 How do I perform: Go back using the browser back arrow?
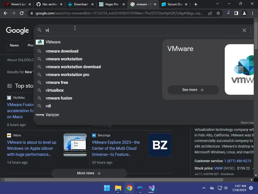(x=6, y=13)
